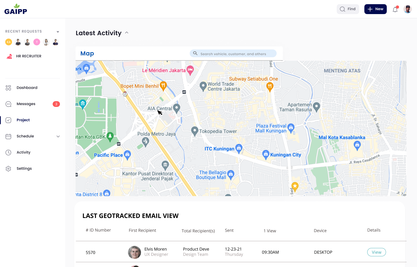Open the HR Recruiter rocket icon
The height and width of the screenshot is (267, 417).
click(x=9, y=56)
